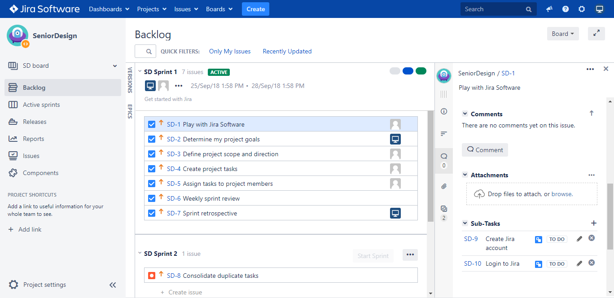Screen dimensions: 614x298
Task: Open Jira Settings via the gear icon
Action: [x=582, y=9]
